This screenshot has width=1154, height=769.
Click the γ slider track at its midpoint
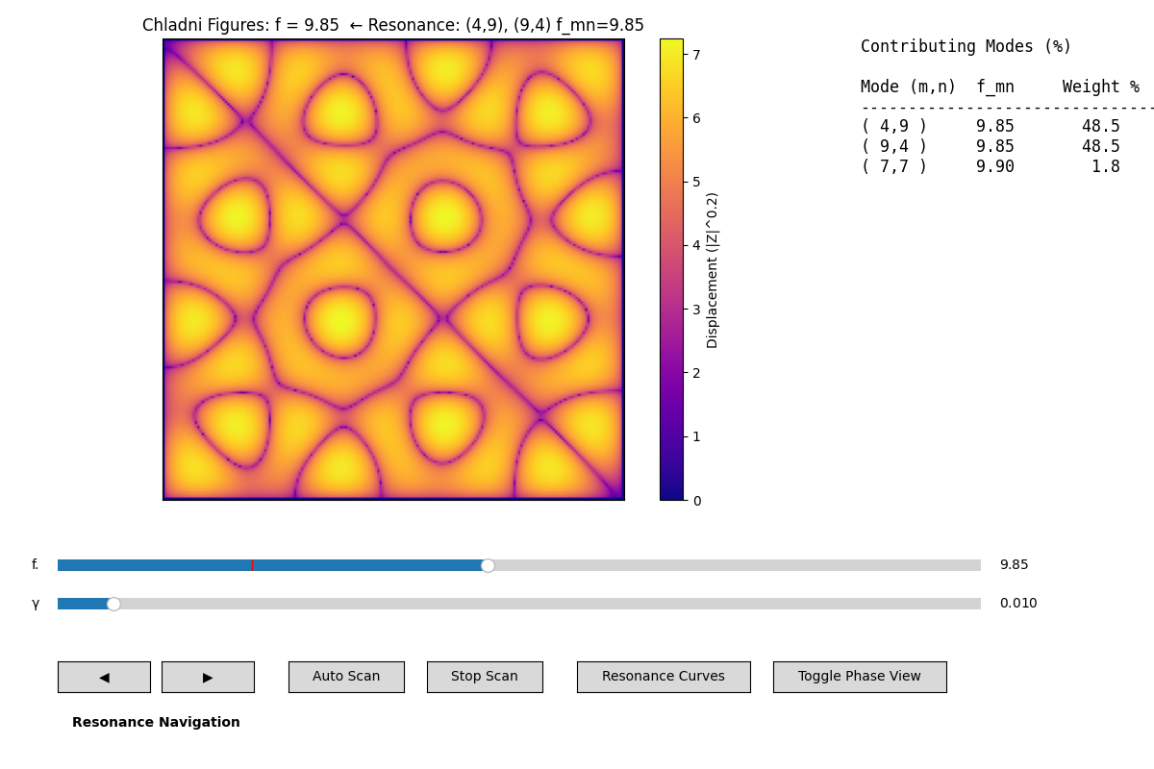point(519,604)
